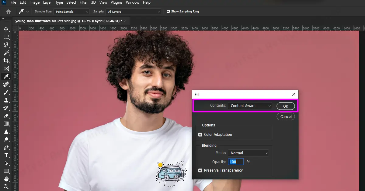Viewport: 365px width, 191px height.
Task: Select the Pen tool
Action: point(6,148)
